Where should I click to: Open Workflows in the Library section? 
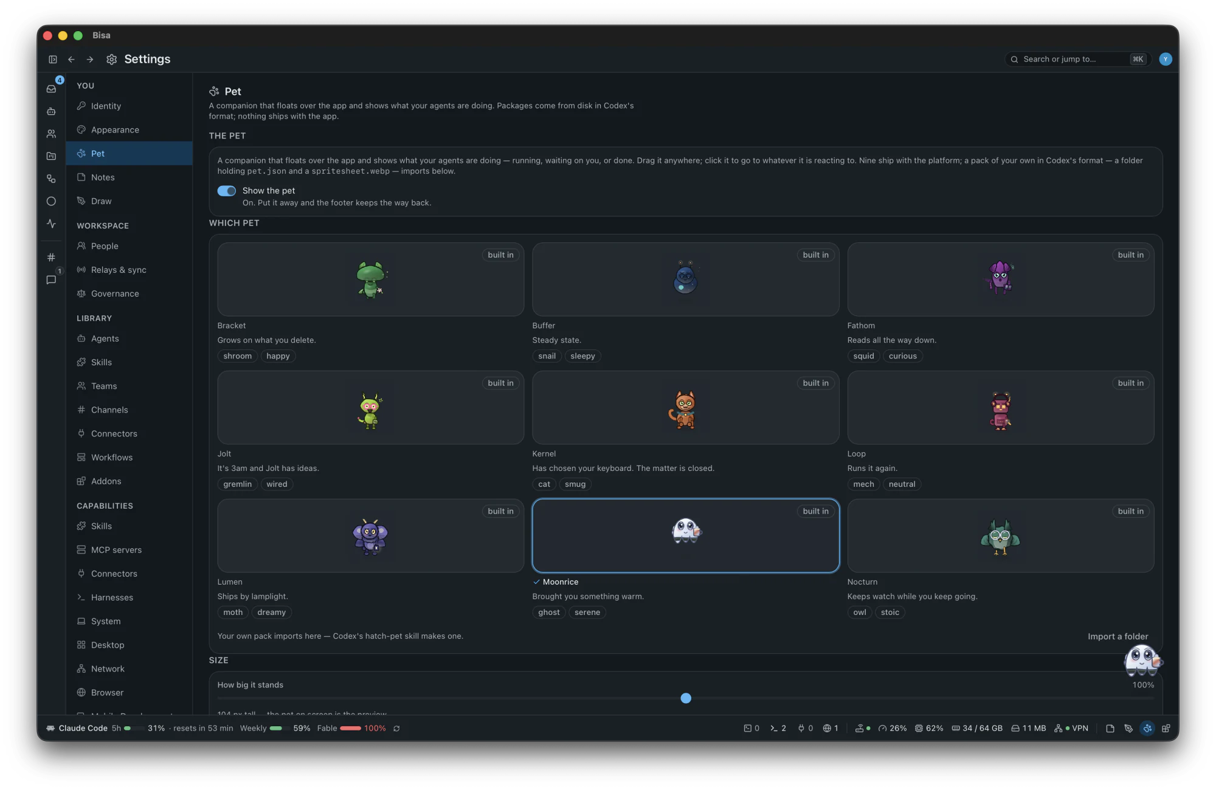coord(129,457)
